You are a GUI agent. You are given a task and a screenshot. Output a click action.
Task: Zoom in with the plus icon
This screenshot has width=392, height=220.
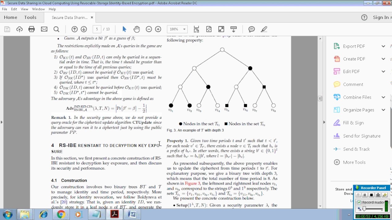158,29
